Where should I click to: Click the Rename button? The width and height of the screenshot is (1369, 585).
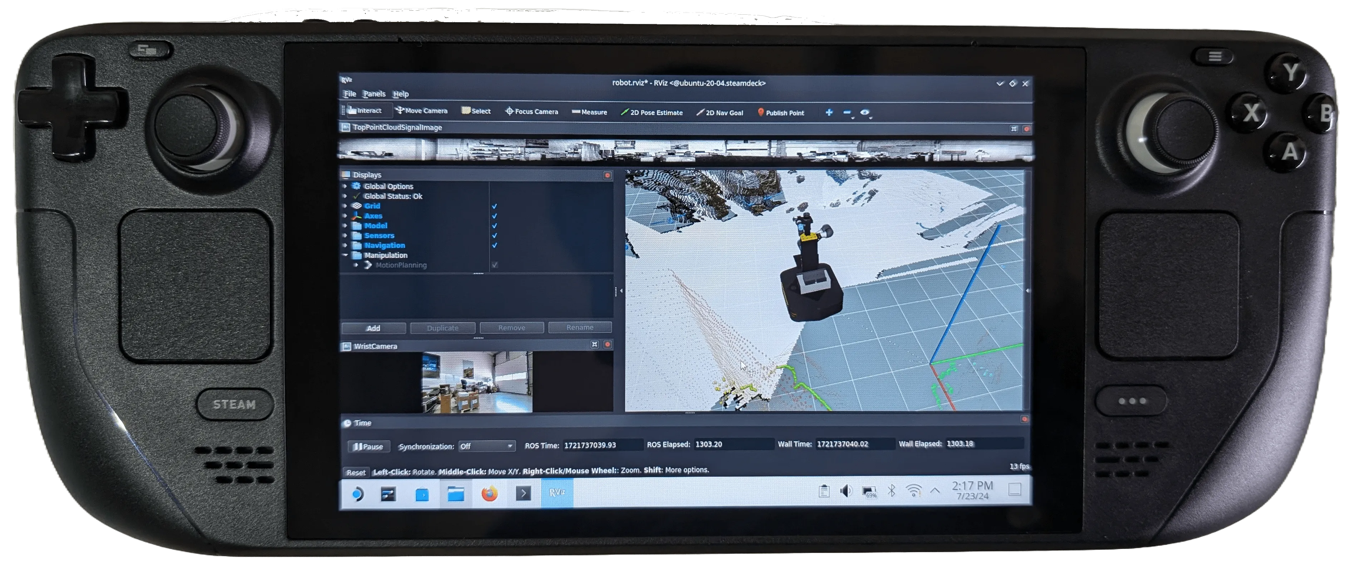580,327
